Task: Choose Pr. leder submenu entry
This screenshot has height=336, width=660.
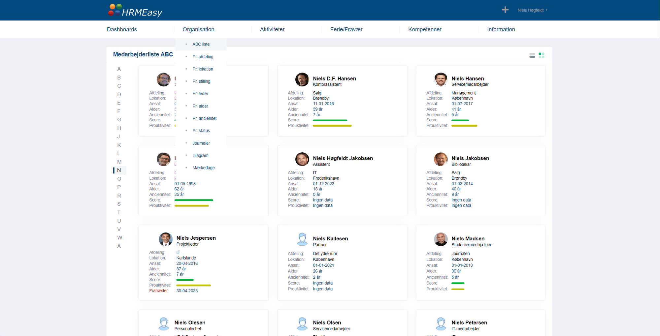Action: tap(200, 94)
